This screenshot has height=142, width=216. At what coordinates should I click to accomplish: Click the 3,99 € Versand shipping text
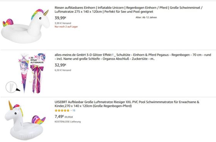pos(63,23)
